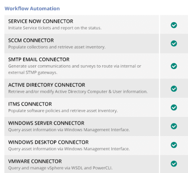Click 'Query and manage vSphere' description
The height and width of the screenshot is (173, 188).
click(60, 168)
